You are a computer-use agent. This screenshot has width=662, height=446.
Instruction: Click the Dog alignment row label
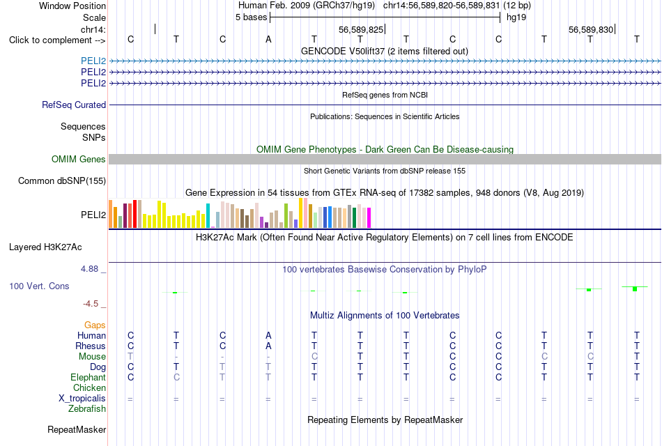pos(98,367)
